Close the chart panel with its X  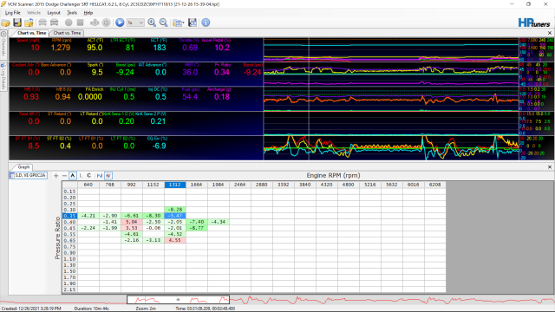550,33
